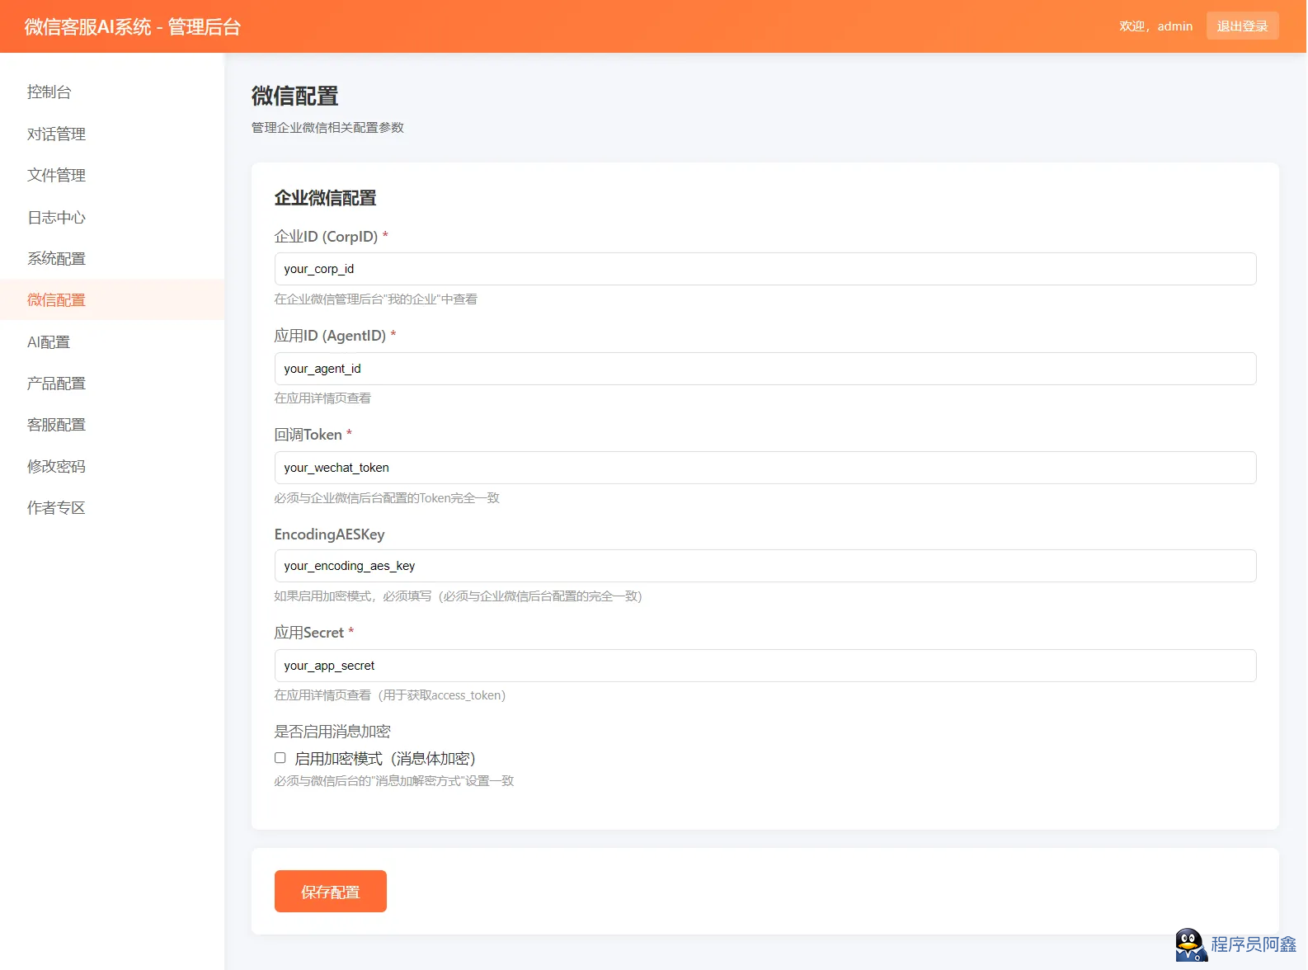Open the 控制台 dashboard menu item

click(49, 92)
